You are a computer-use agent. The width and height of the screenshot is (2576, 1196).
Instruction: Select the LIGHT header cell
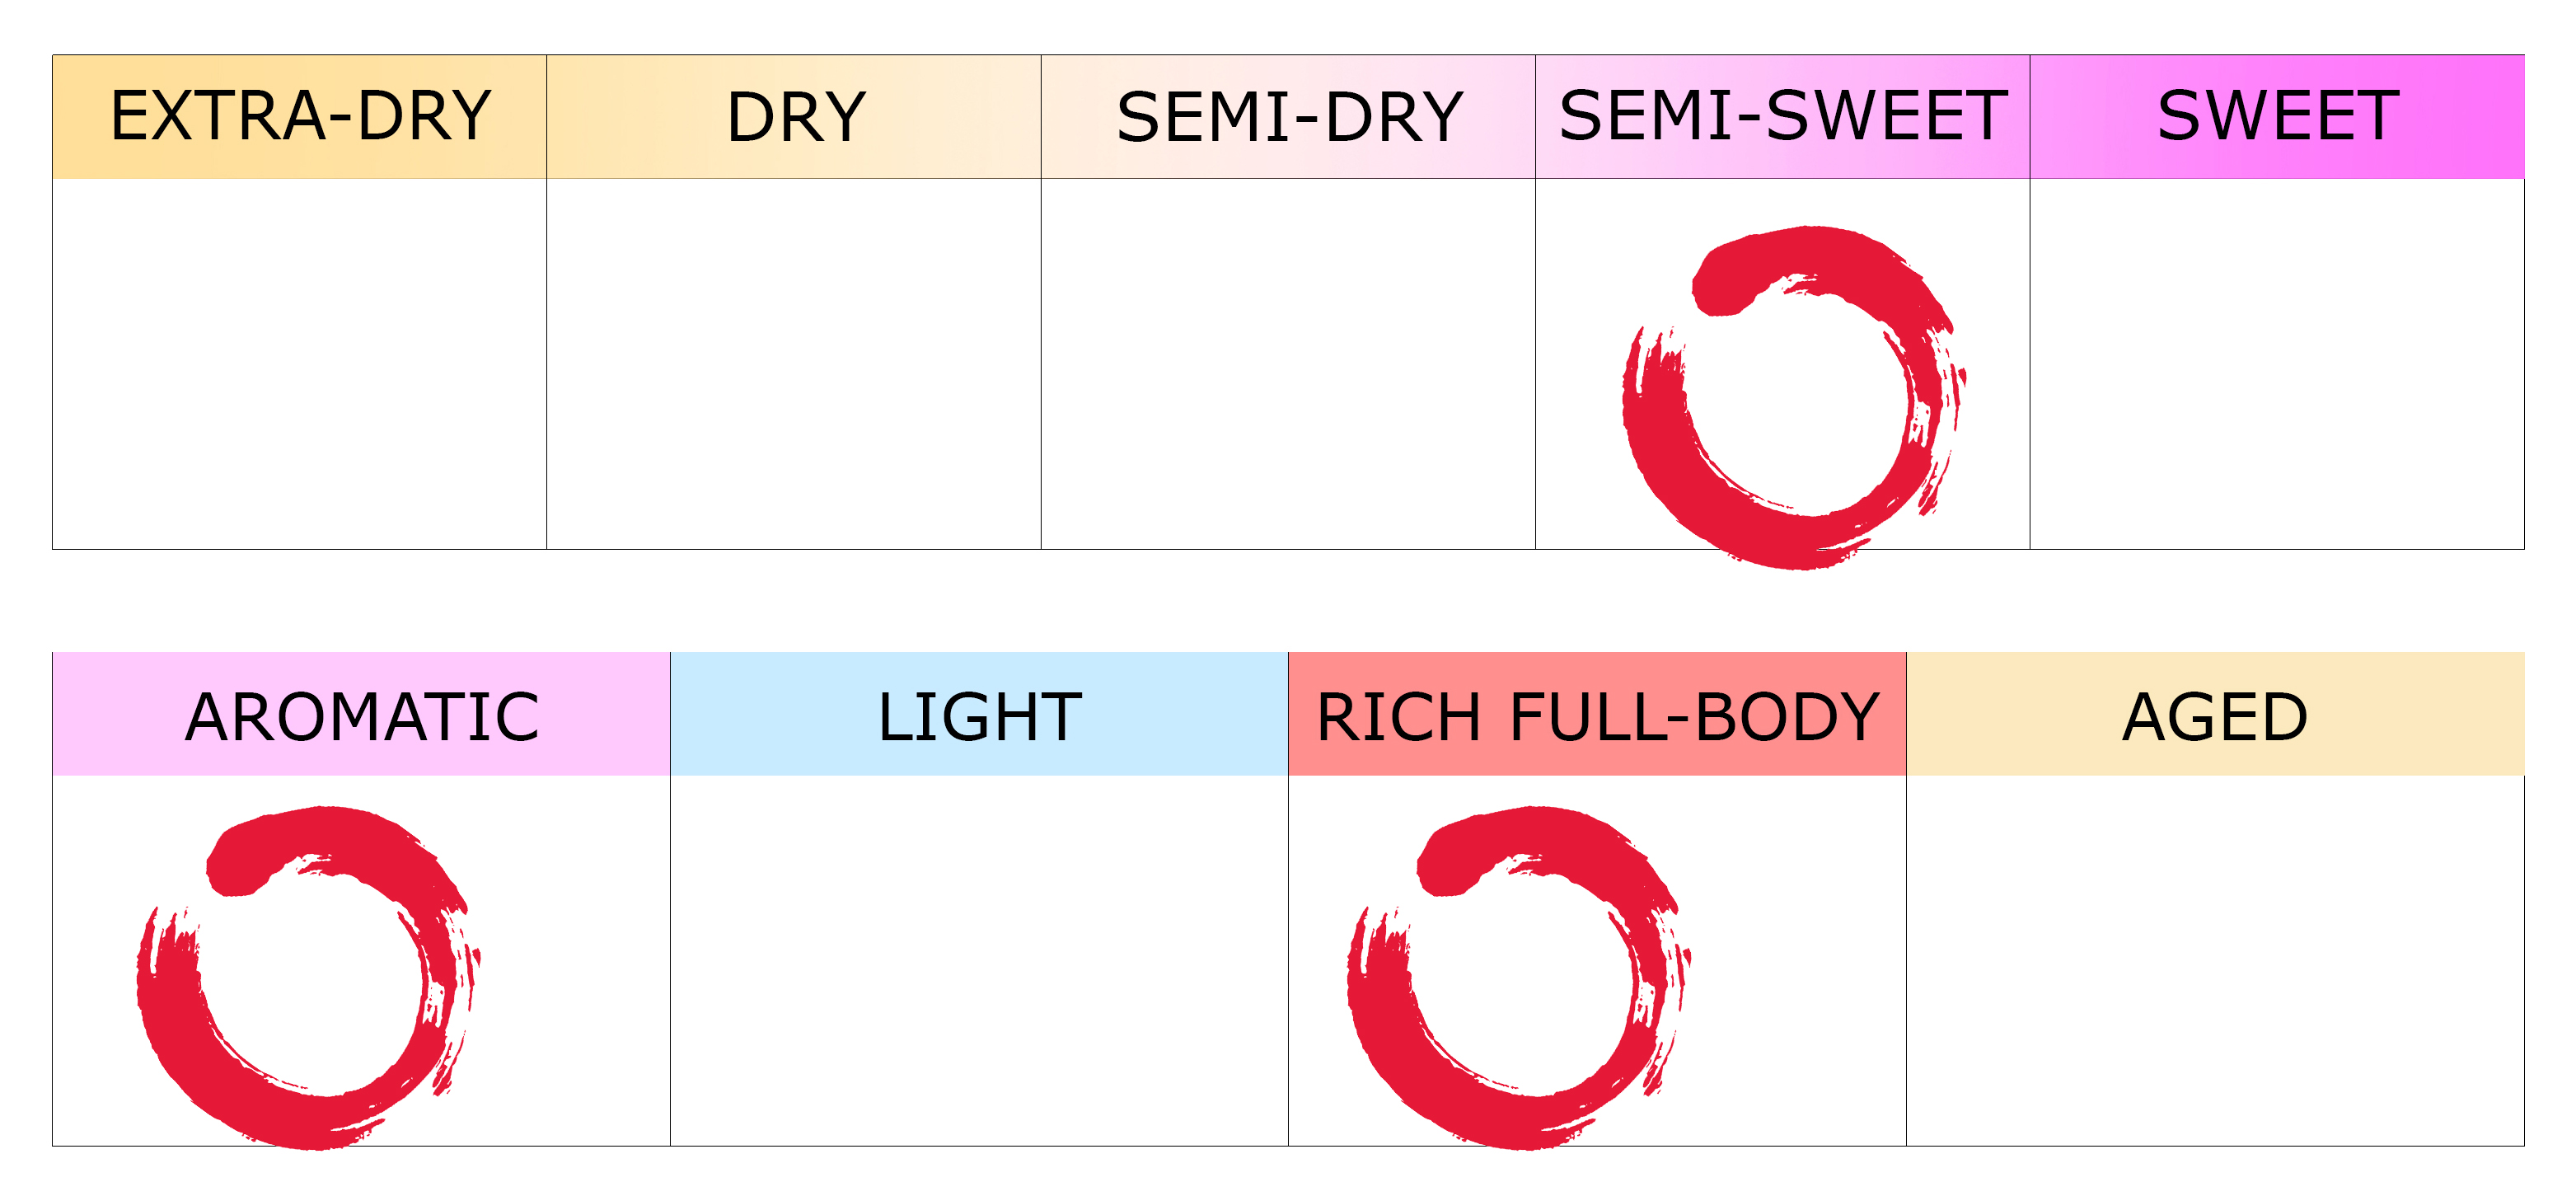[x=979, y=714]
